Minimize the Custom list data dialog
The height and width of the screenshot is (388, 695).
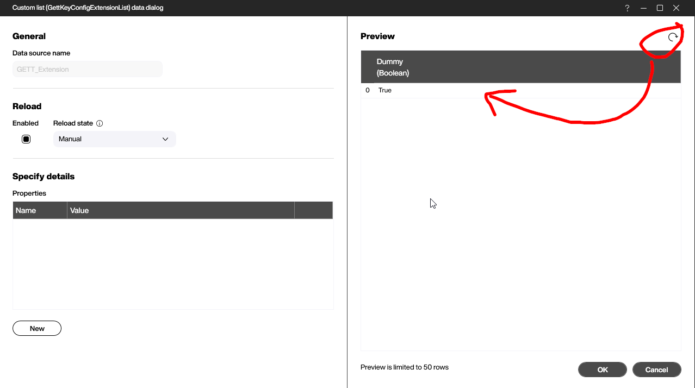point(643,8)
